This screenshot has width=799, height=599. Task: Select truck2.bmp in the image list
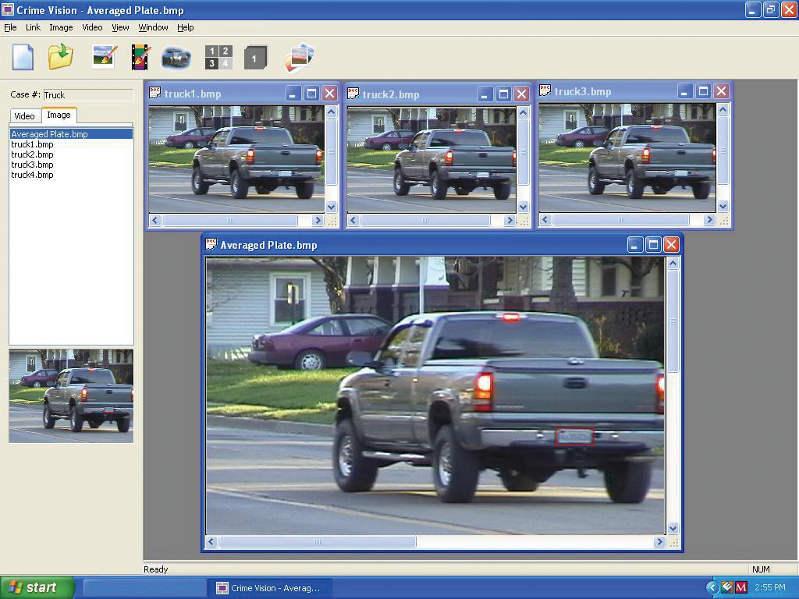[x=32, y=154]
